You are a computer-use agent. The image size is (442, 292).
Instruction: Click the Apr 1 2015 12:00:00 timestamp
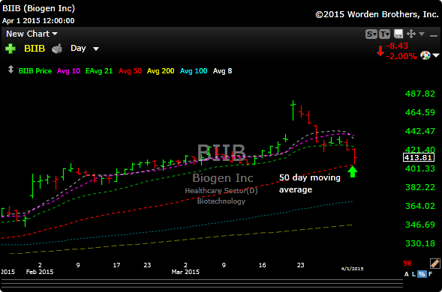click(x=38, y=20)
